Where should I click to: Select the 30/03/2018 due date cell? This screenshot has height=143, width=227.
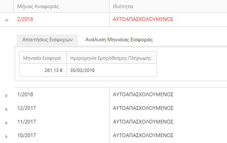pos(112,70)
